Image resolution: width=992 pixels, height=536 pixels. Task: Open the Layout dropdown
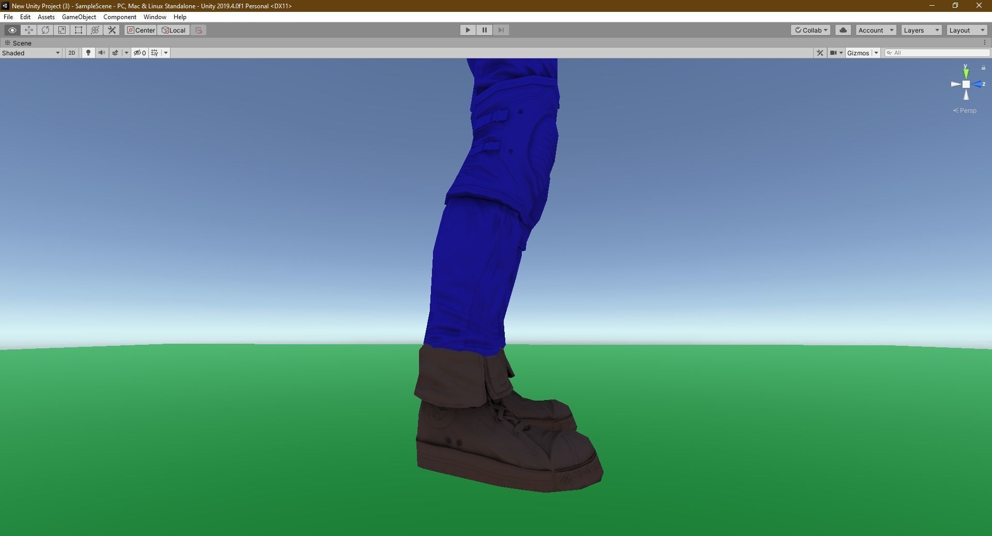[967, 30]
